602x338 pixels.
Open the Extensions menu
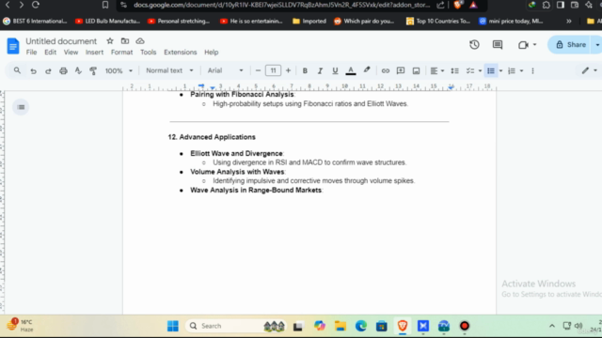[180, 53]
